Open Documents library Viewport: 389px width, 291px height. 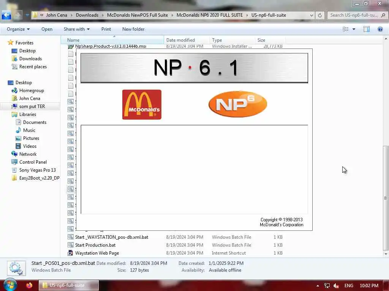point(35,122)
